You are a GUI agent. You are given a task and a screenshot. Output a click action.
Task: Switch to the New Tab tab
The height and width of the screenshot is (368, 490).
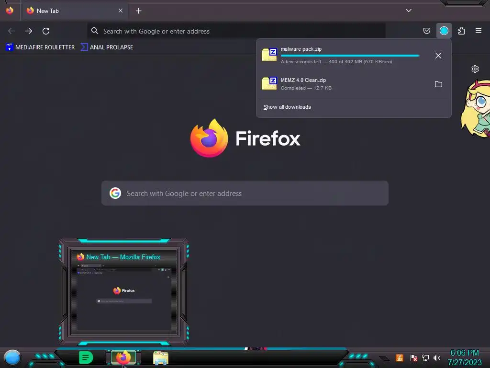(74, 11)
